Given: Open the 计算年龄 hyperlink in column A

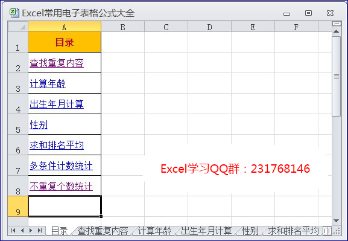Looking at the screenshot, I should pos(48,84).
